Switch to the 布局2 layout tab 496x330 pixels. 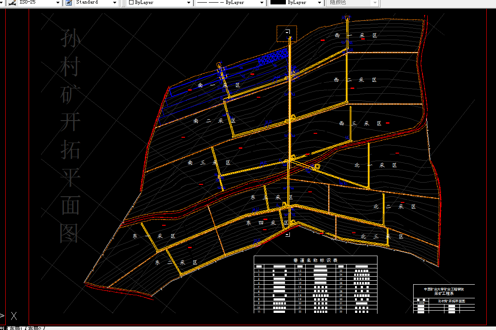pyautogui.click(x=35, y=328)
